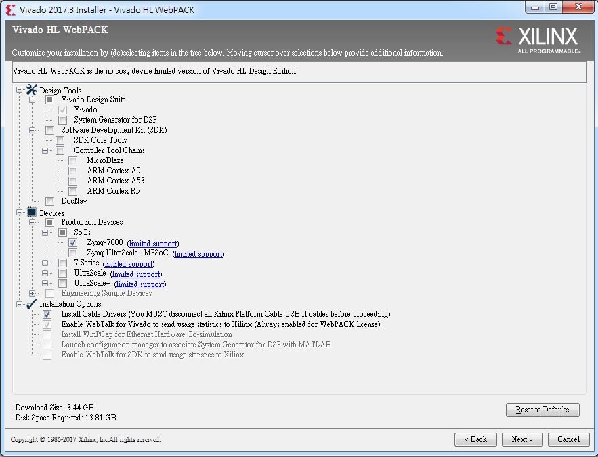Cancel the installation

pyautogui.click(x=568, y=439)
